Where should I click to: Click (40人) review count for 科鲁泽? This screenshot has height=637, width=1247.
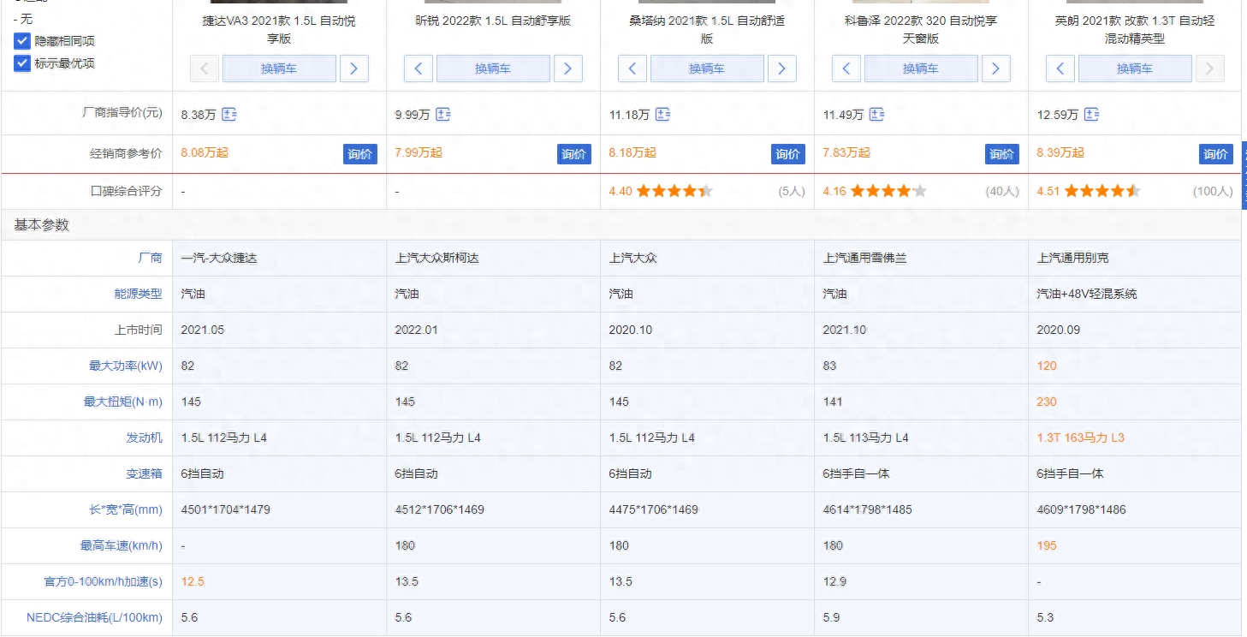1002,191
